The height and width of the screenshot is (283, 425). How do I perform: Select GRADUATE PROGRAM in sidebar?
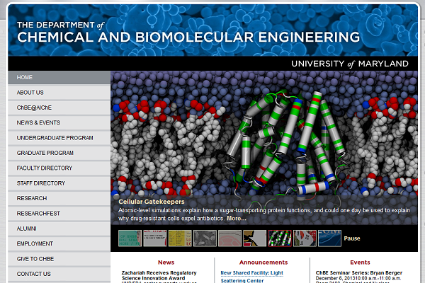coord(59,153)
